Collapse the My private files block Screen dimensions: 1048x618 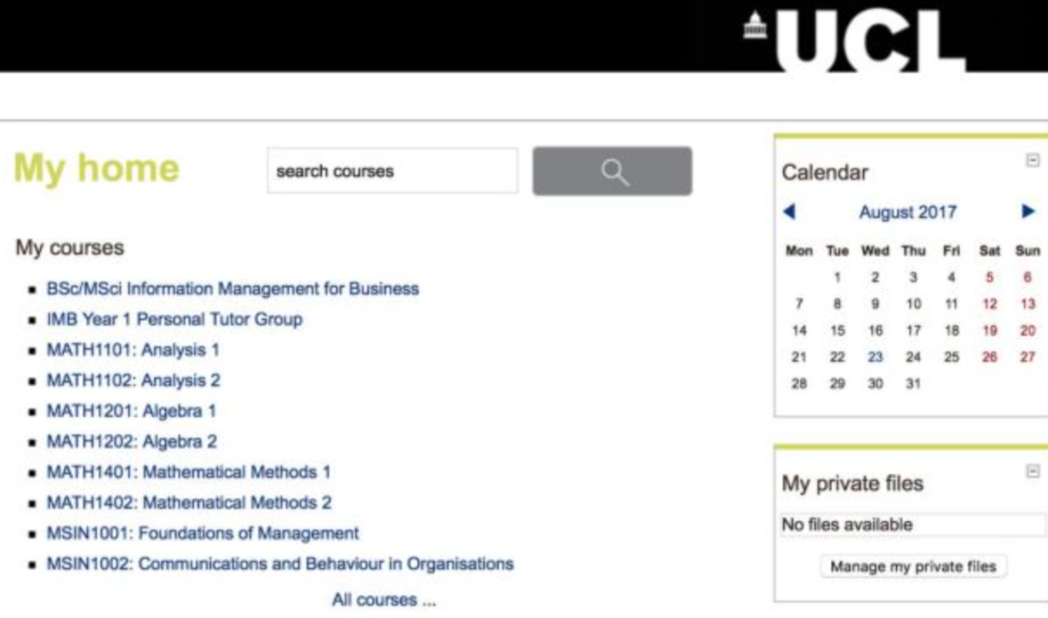coord(1032,472)
